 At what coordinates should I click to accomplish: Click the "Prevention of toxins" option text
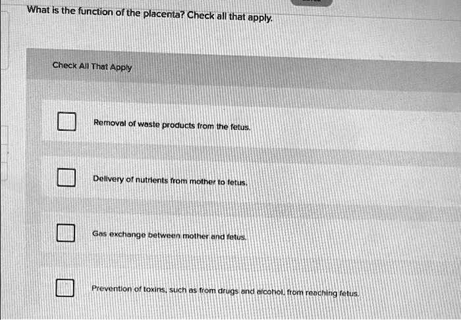(x=225, y=290)
